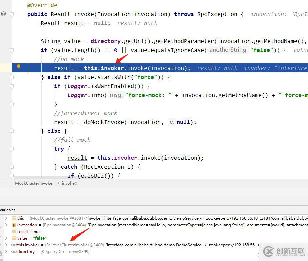Click the icon beside 'result = null' variable
The width and height of the screenshot is (308, 261).
tap(14, 232)
